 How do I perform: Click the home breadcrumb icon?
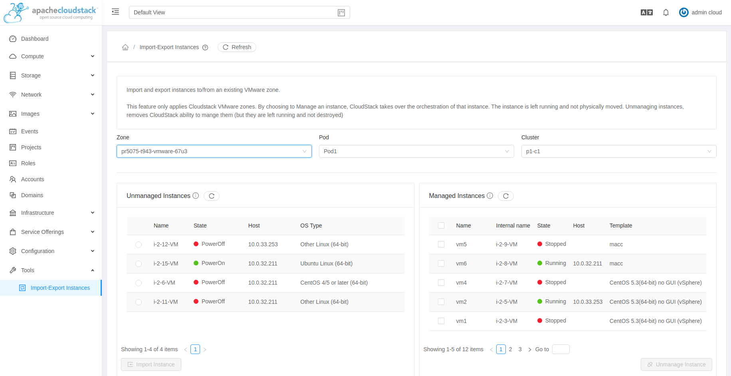click(125, 47)
